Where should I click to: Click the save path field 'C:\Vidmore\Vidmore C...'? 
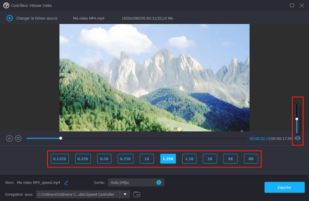(x=78, y=194)
